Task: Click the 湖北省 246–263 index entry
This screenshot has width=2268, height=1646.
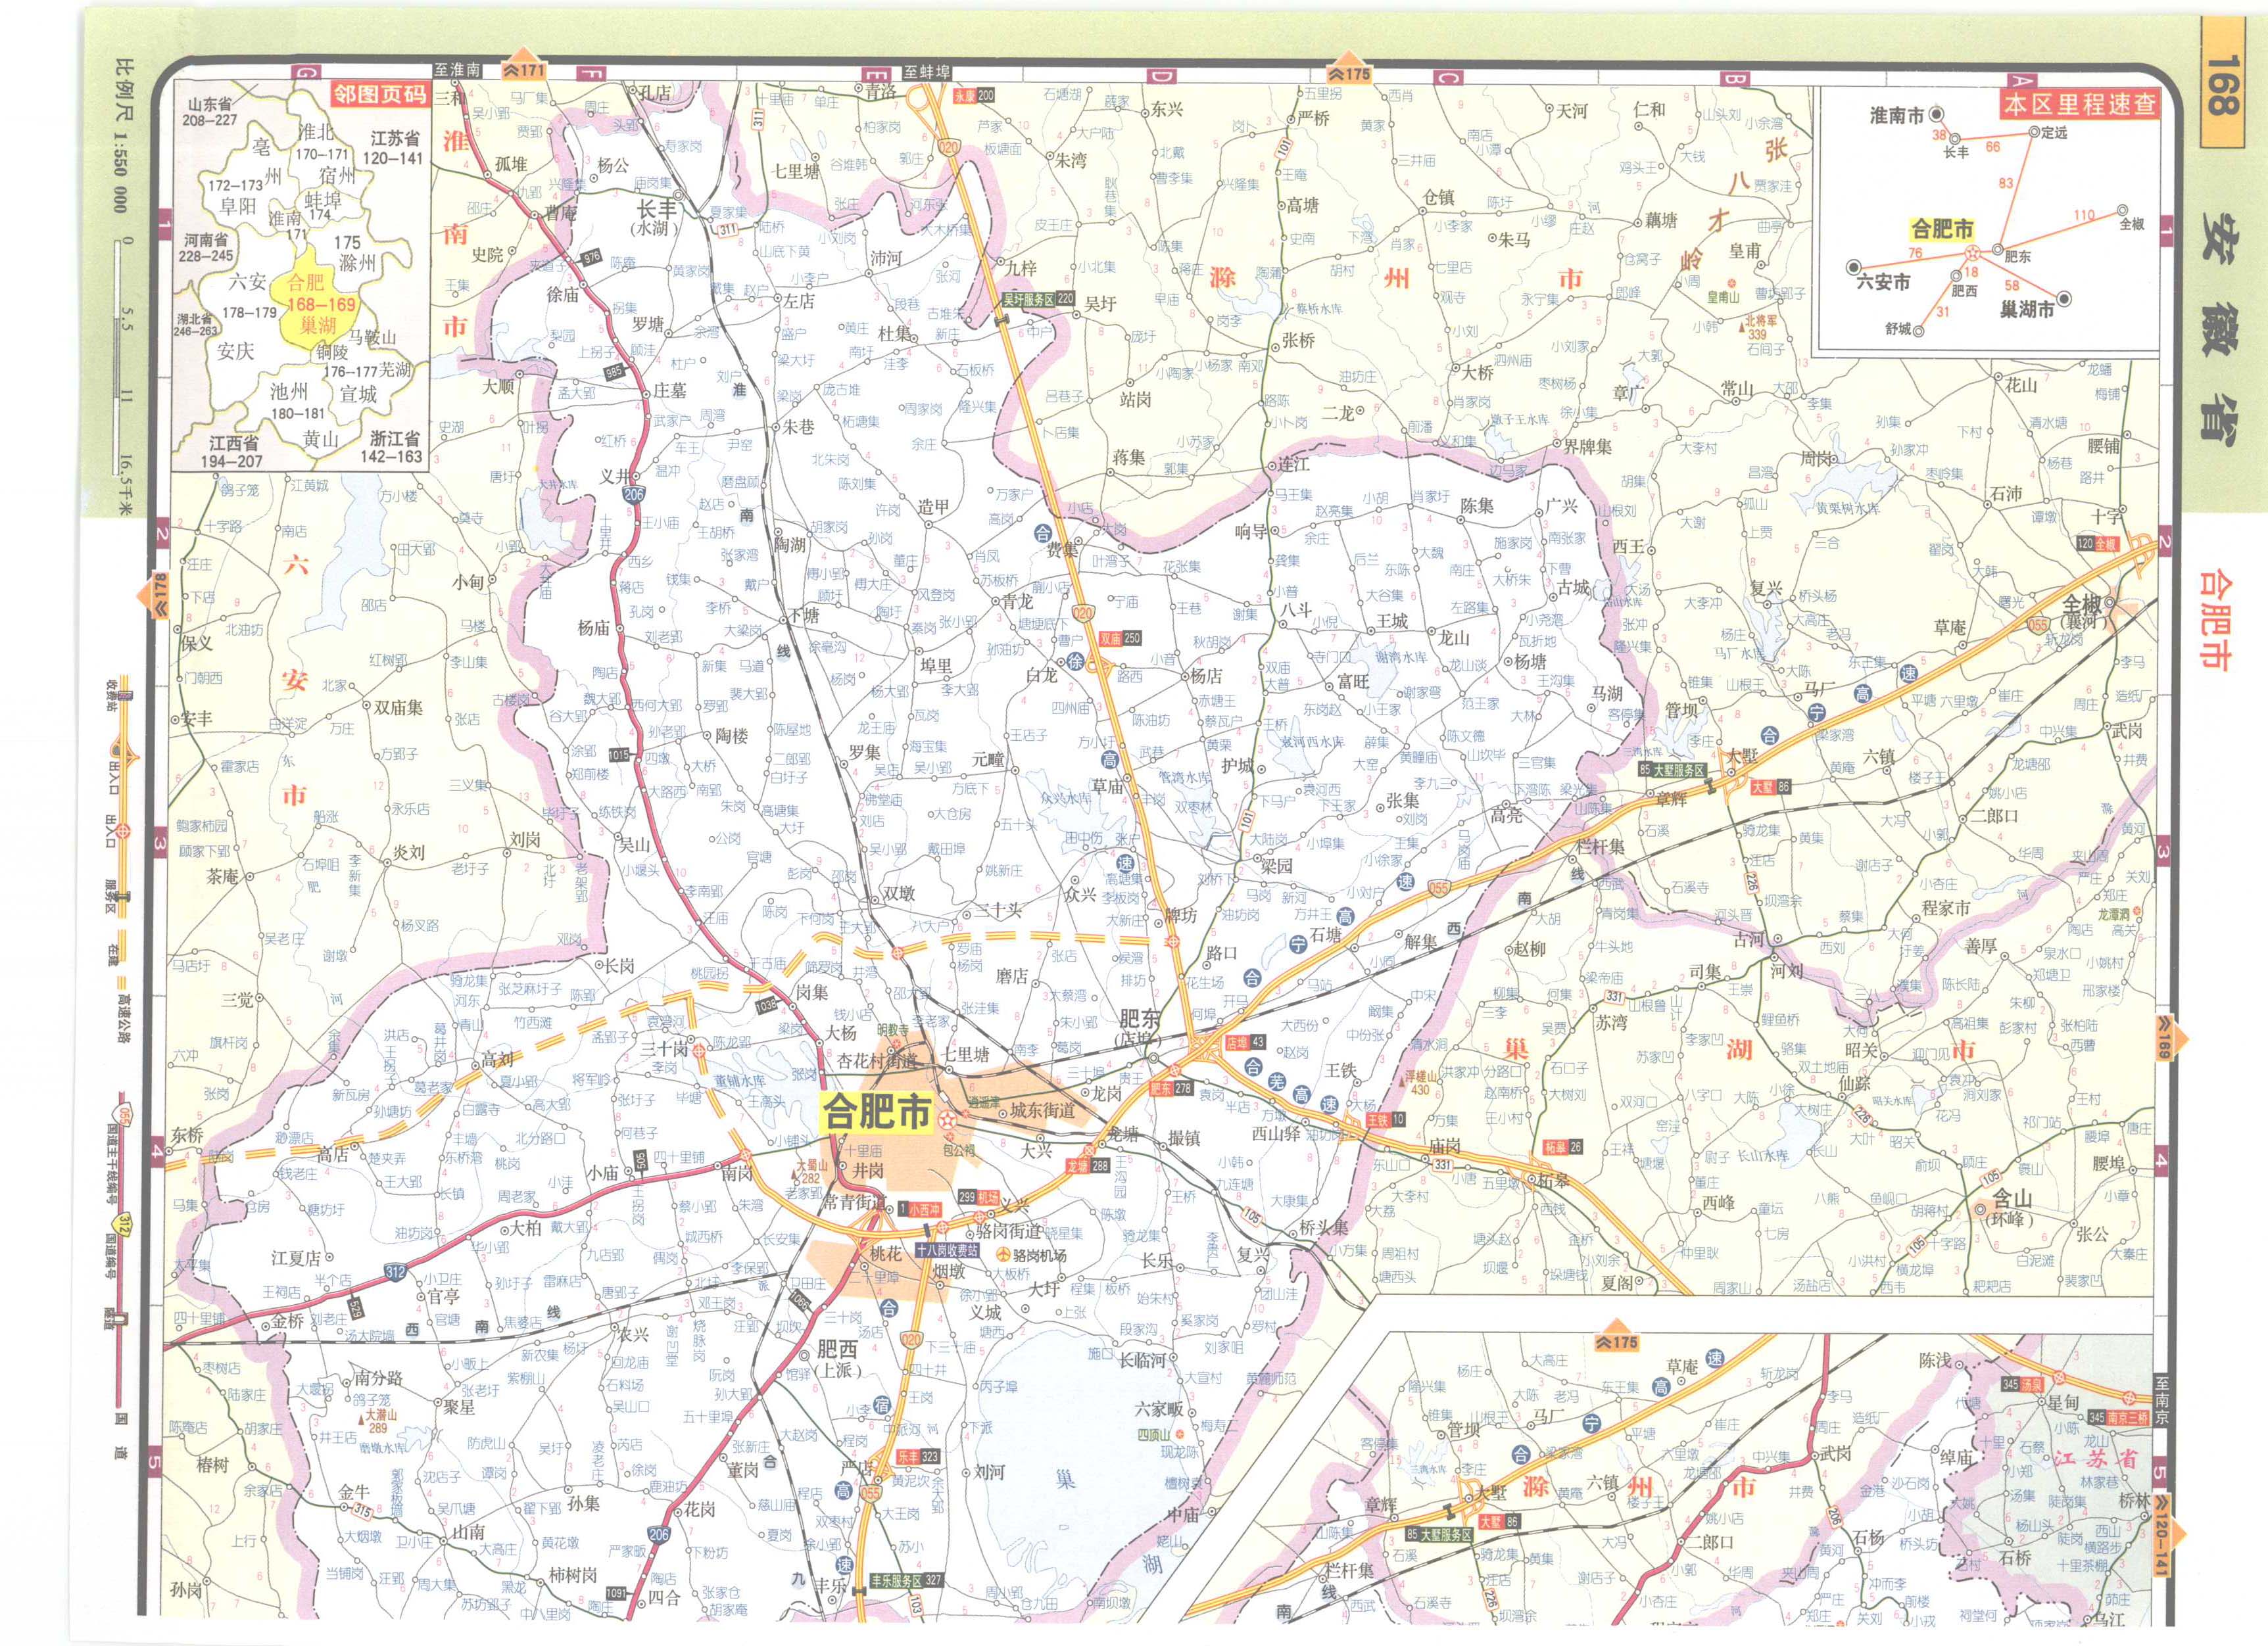Action: (x=196, y=325)
